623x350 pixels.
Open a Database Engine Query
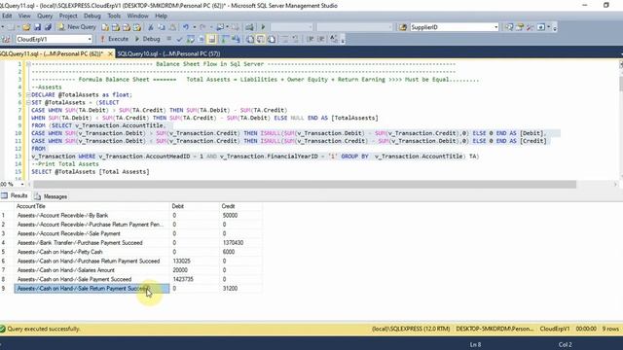tap(105, 27)
